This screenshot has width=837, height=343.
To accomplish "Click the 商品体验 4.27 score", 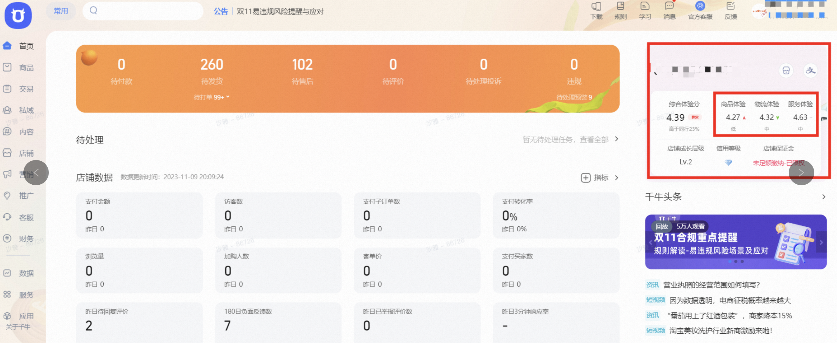I will click(733, 117).
